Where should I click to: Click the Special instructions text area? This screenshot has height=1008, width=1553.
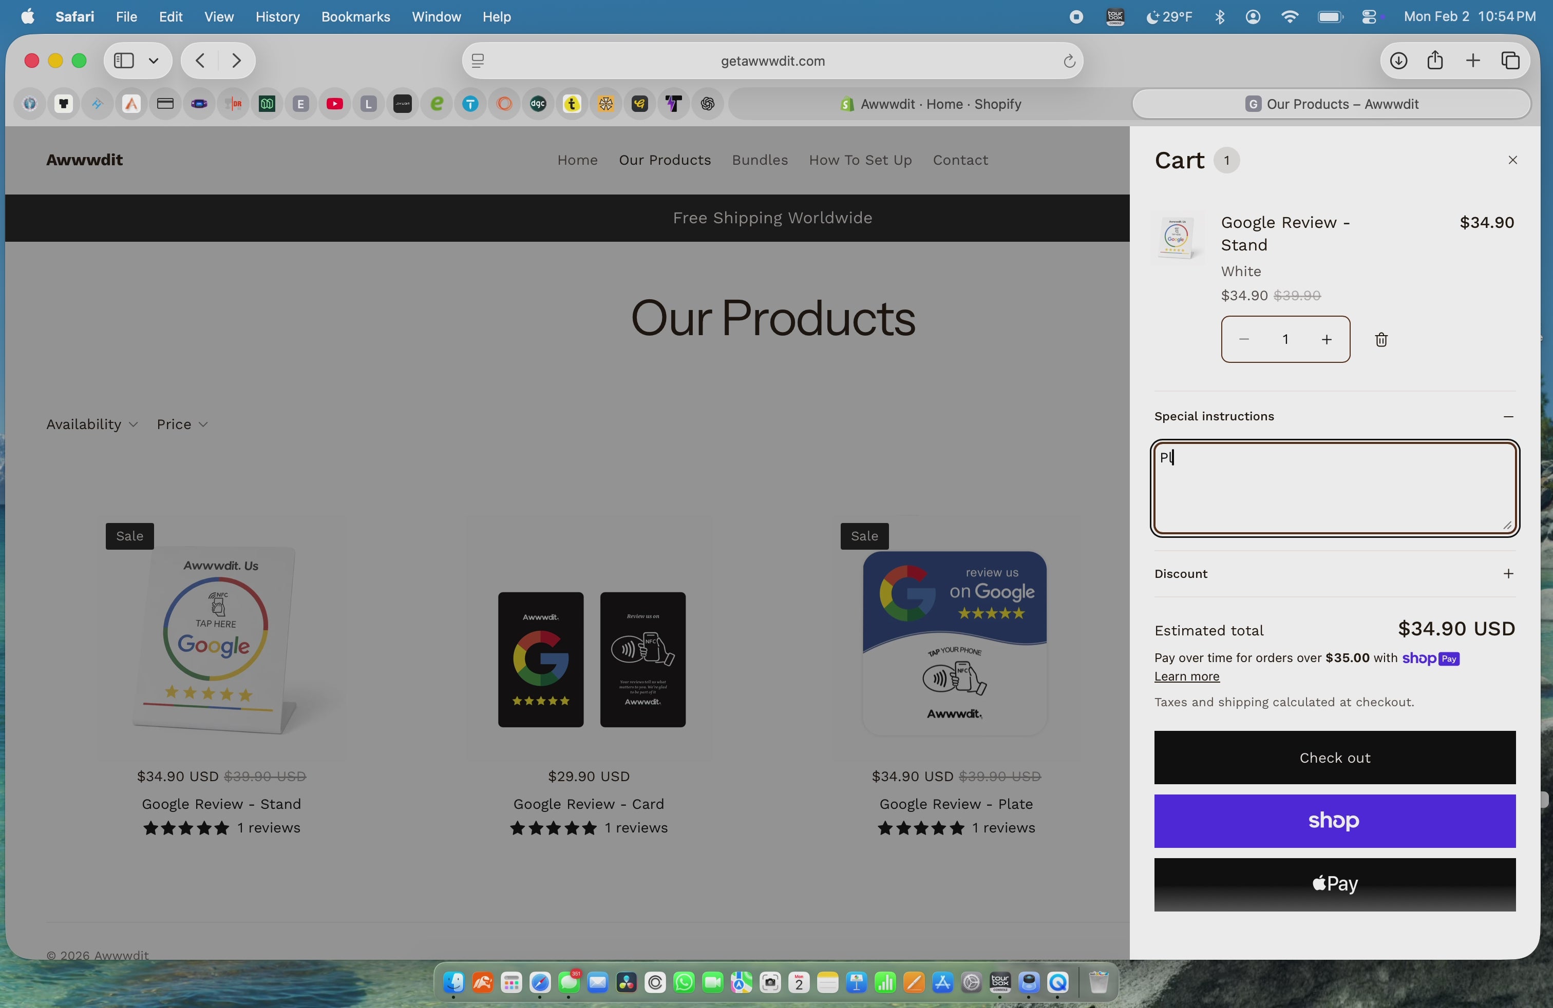1334,489
